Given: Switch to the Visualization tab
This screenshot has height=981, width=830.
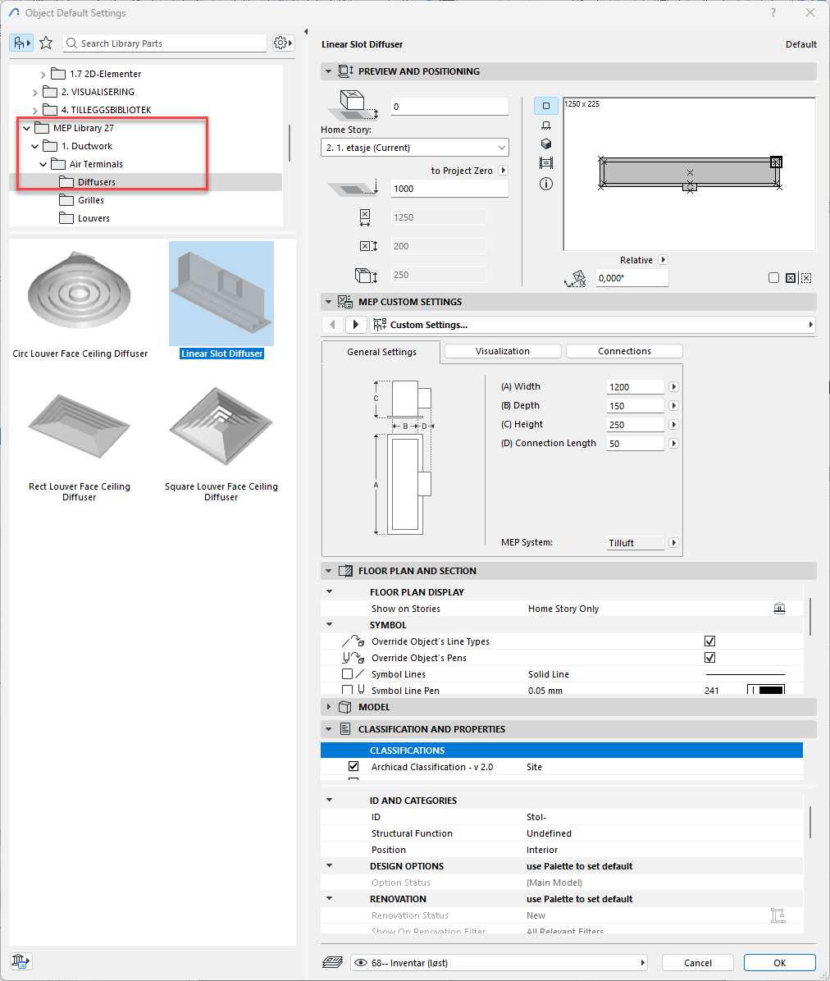Looking at the screenshot, I should click(503, 351).
